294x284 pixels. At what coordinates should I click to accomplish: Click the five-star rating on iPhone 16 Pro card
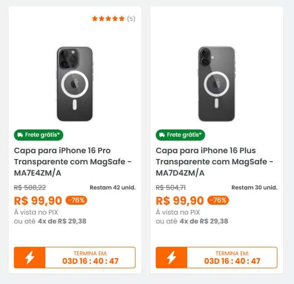click(x=108, y=19)
